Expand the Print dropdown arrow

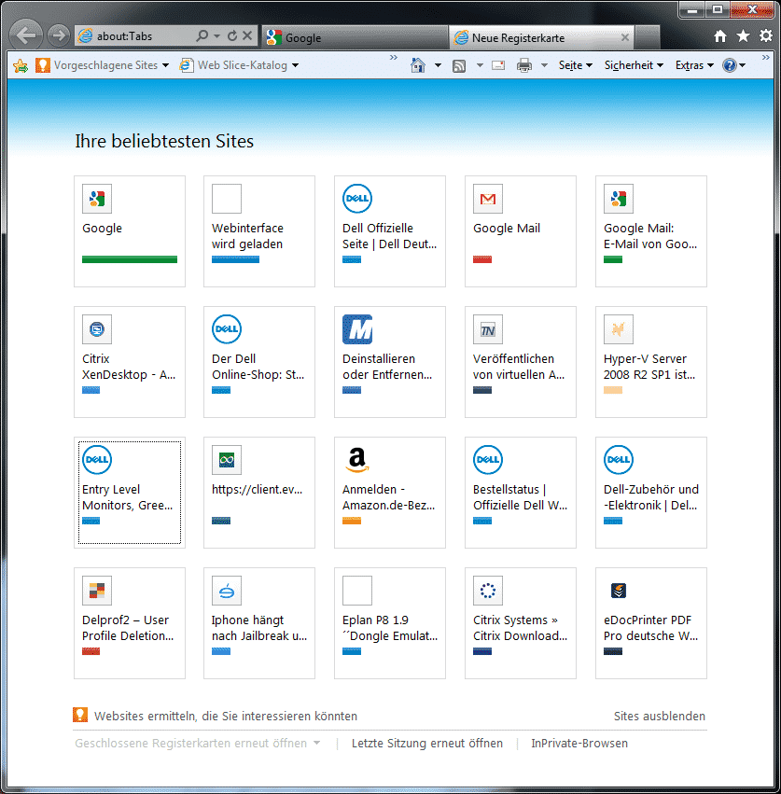point(545,65)
